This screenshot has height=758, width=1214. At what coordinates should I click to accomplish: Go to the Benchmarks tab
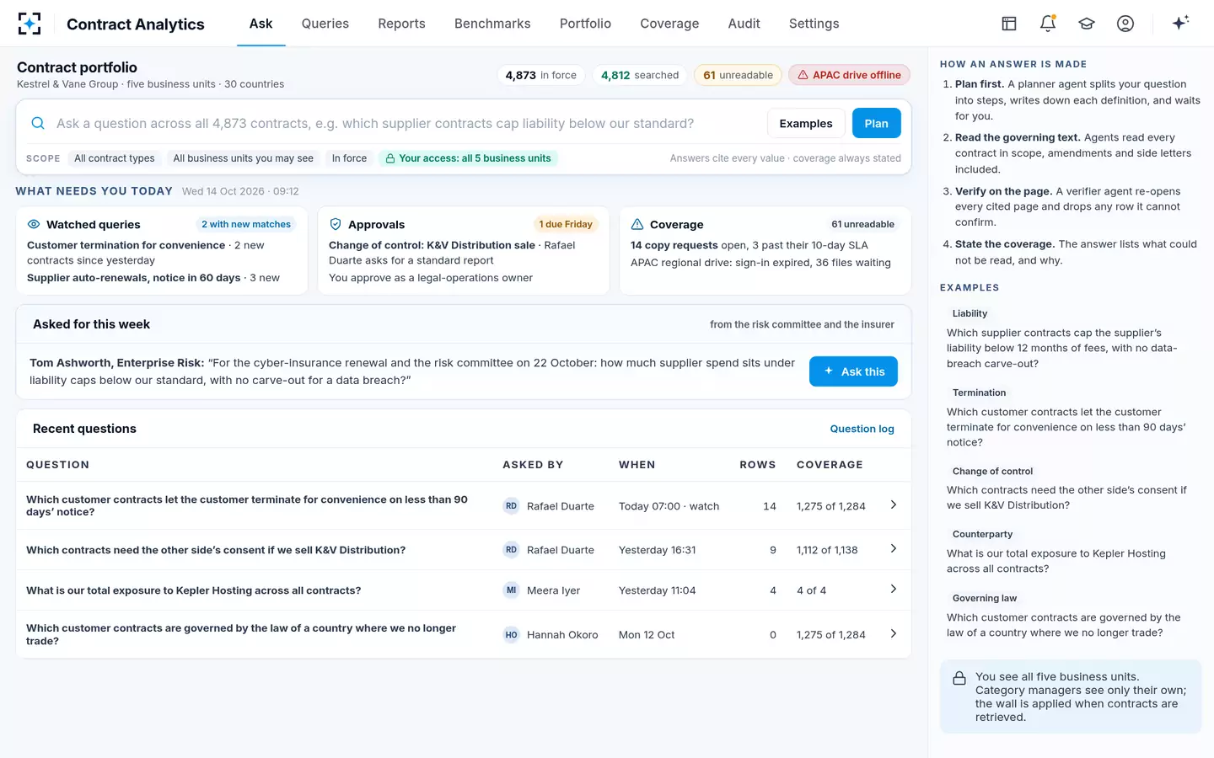[x=492, y=24]
